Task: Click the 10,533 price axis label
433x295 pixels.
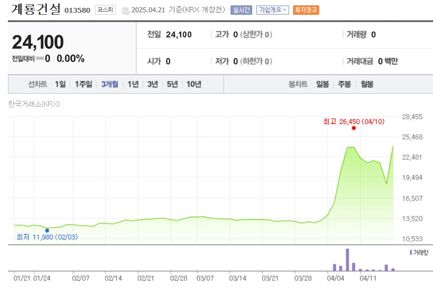Action: (412, 239)
